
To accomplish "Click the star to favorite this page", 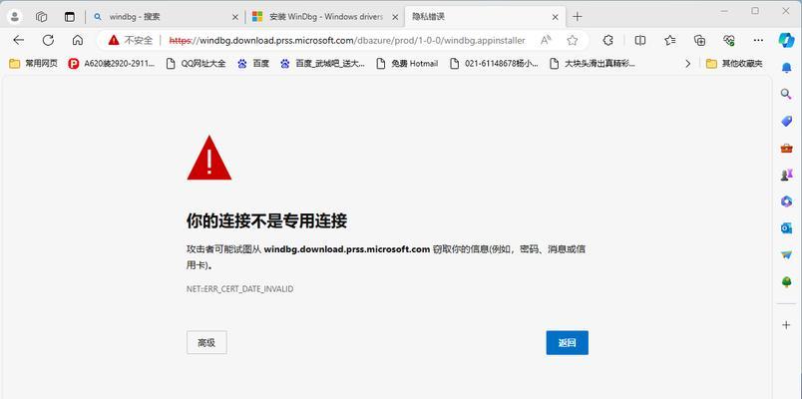I will click(573, 41).
